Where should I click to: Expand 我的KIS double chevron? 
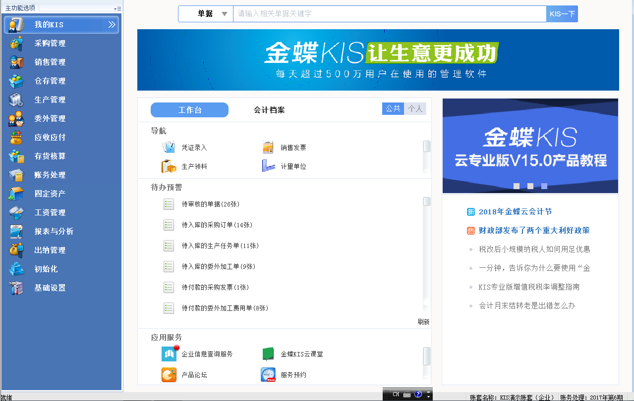(112, 24)
